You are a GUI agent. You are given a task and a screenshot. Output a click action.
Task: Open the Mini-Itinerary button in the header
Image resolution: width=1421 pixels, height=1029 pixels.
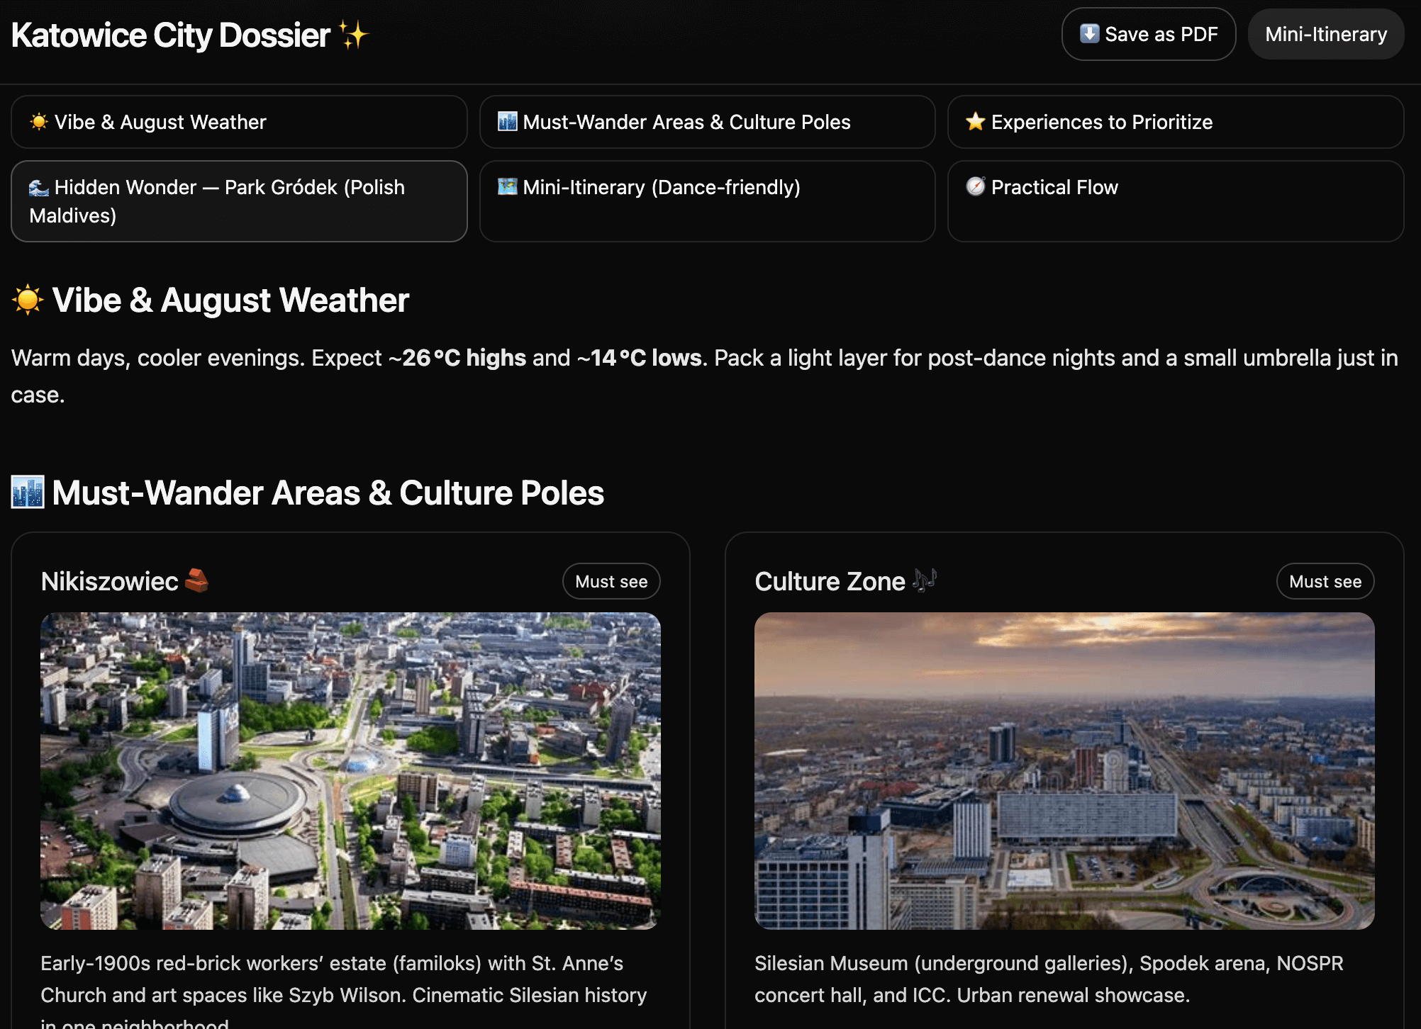click(1325, 34)
